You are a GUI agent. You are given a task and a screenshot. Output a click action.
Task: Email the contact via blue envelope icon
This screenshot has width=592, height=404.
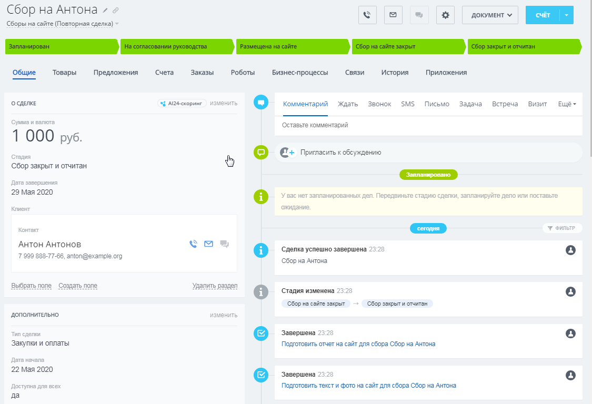(x=208, y=244)
